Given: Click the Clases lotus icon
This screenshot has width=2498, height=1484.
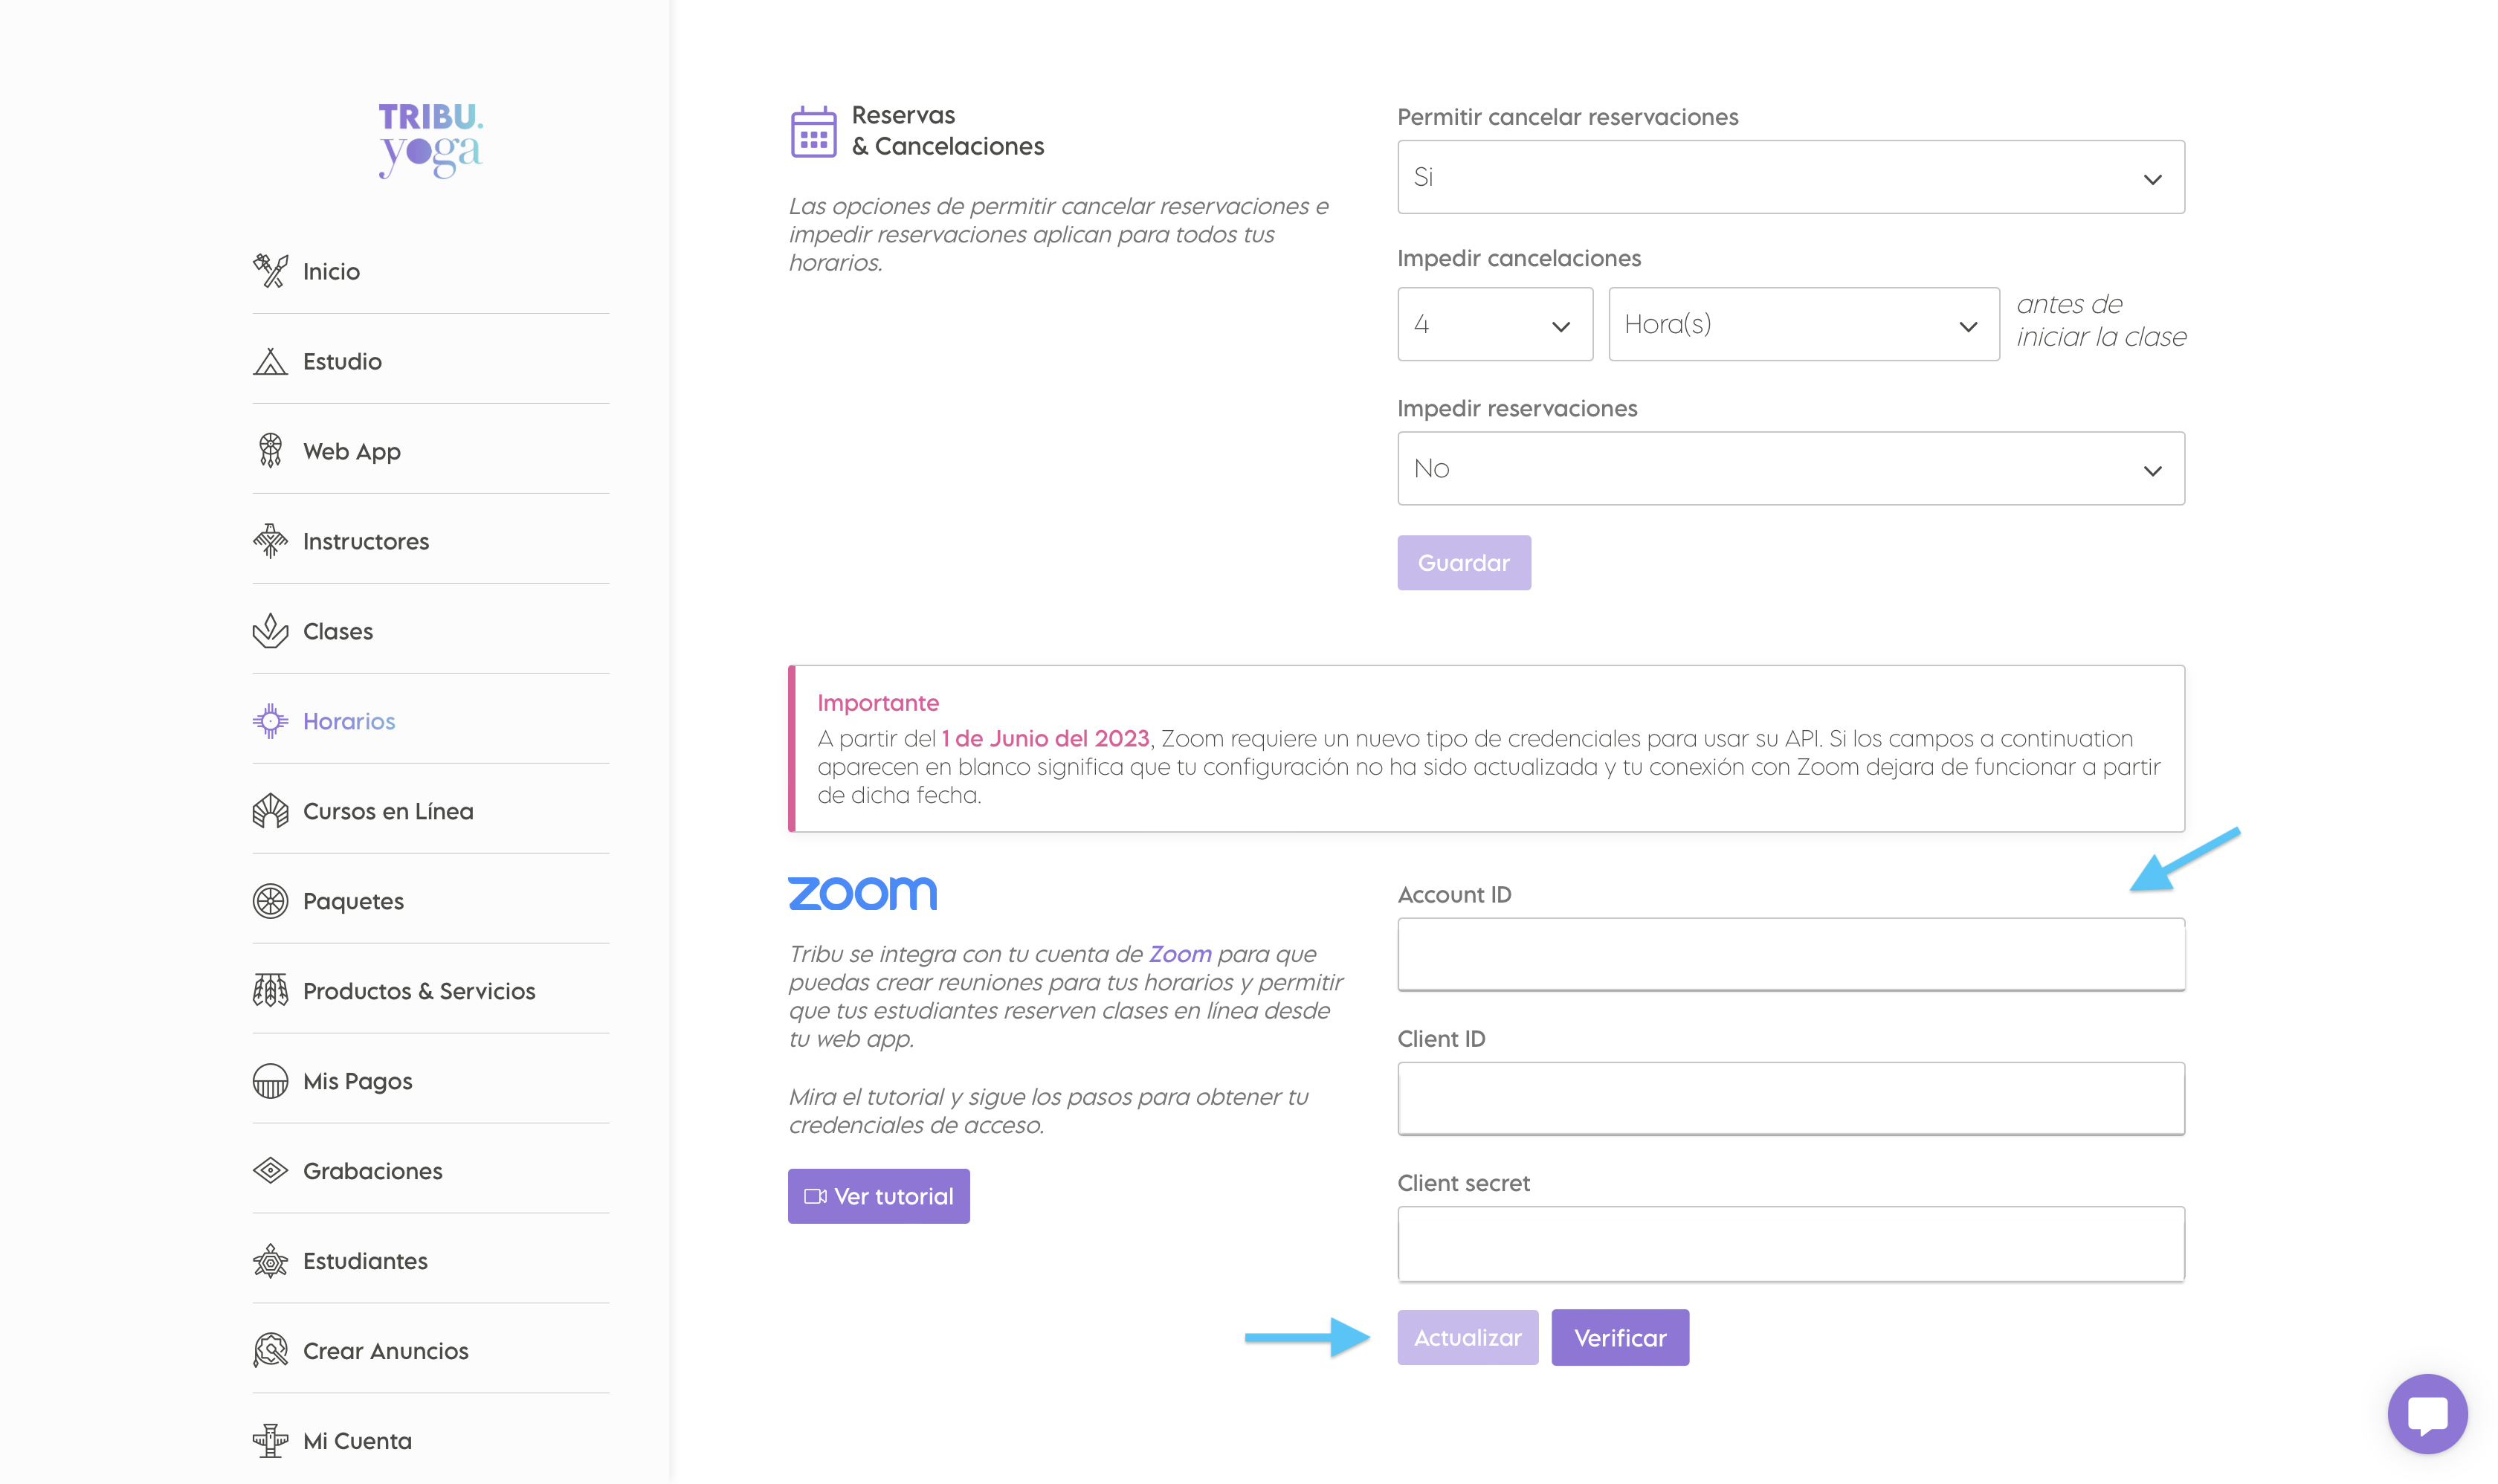Looking at the screenshot, I should (x=270, y=631).
